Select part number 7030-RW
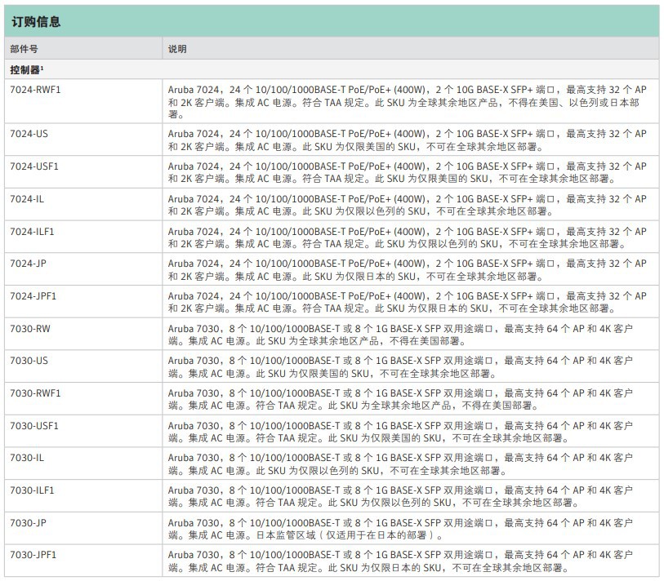 point(30,328)
